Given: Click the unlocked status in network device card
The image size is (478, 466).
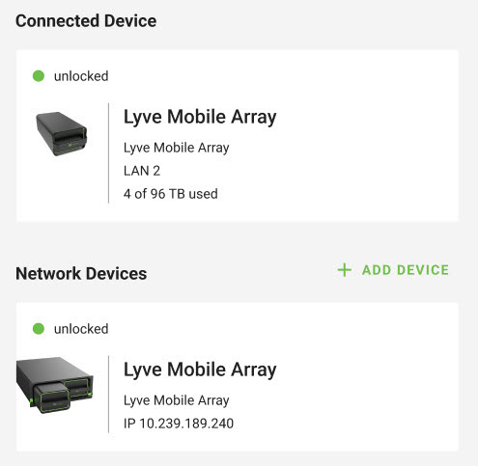Looking at the screenshot, I should [x=81, y=329].
